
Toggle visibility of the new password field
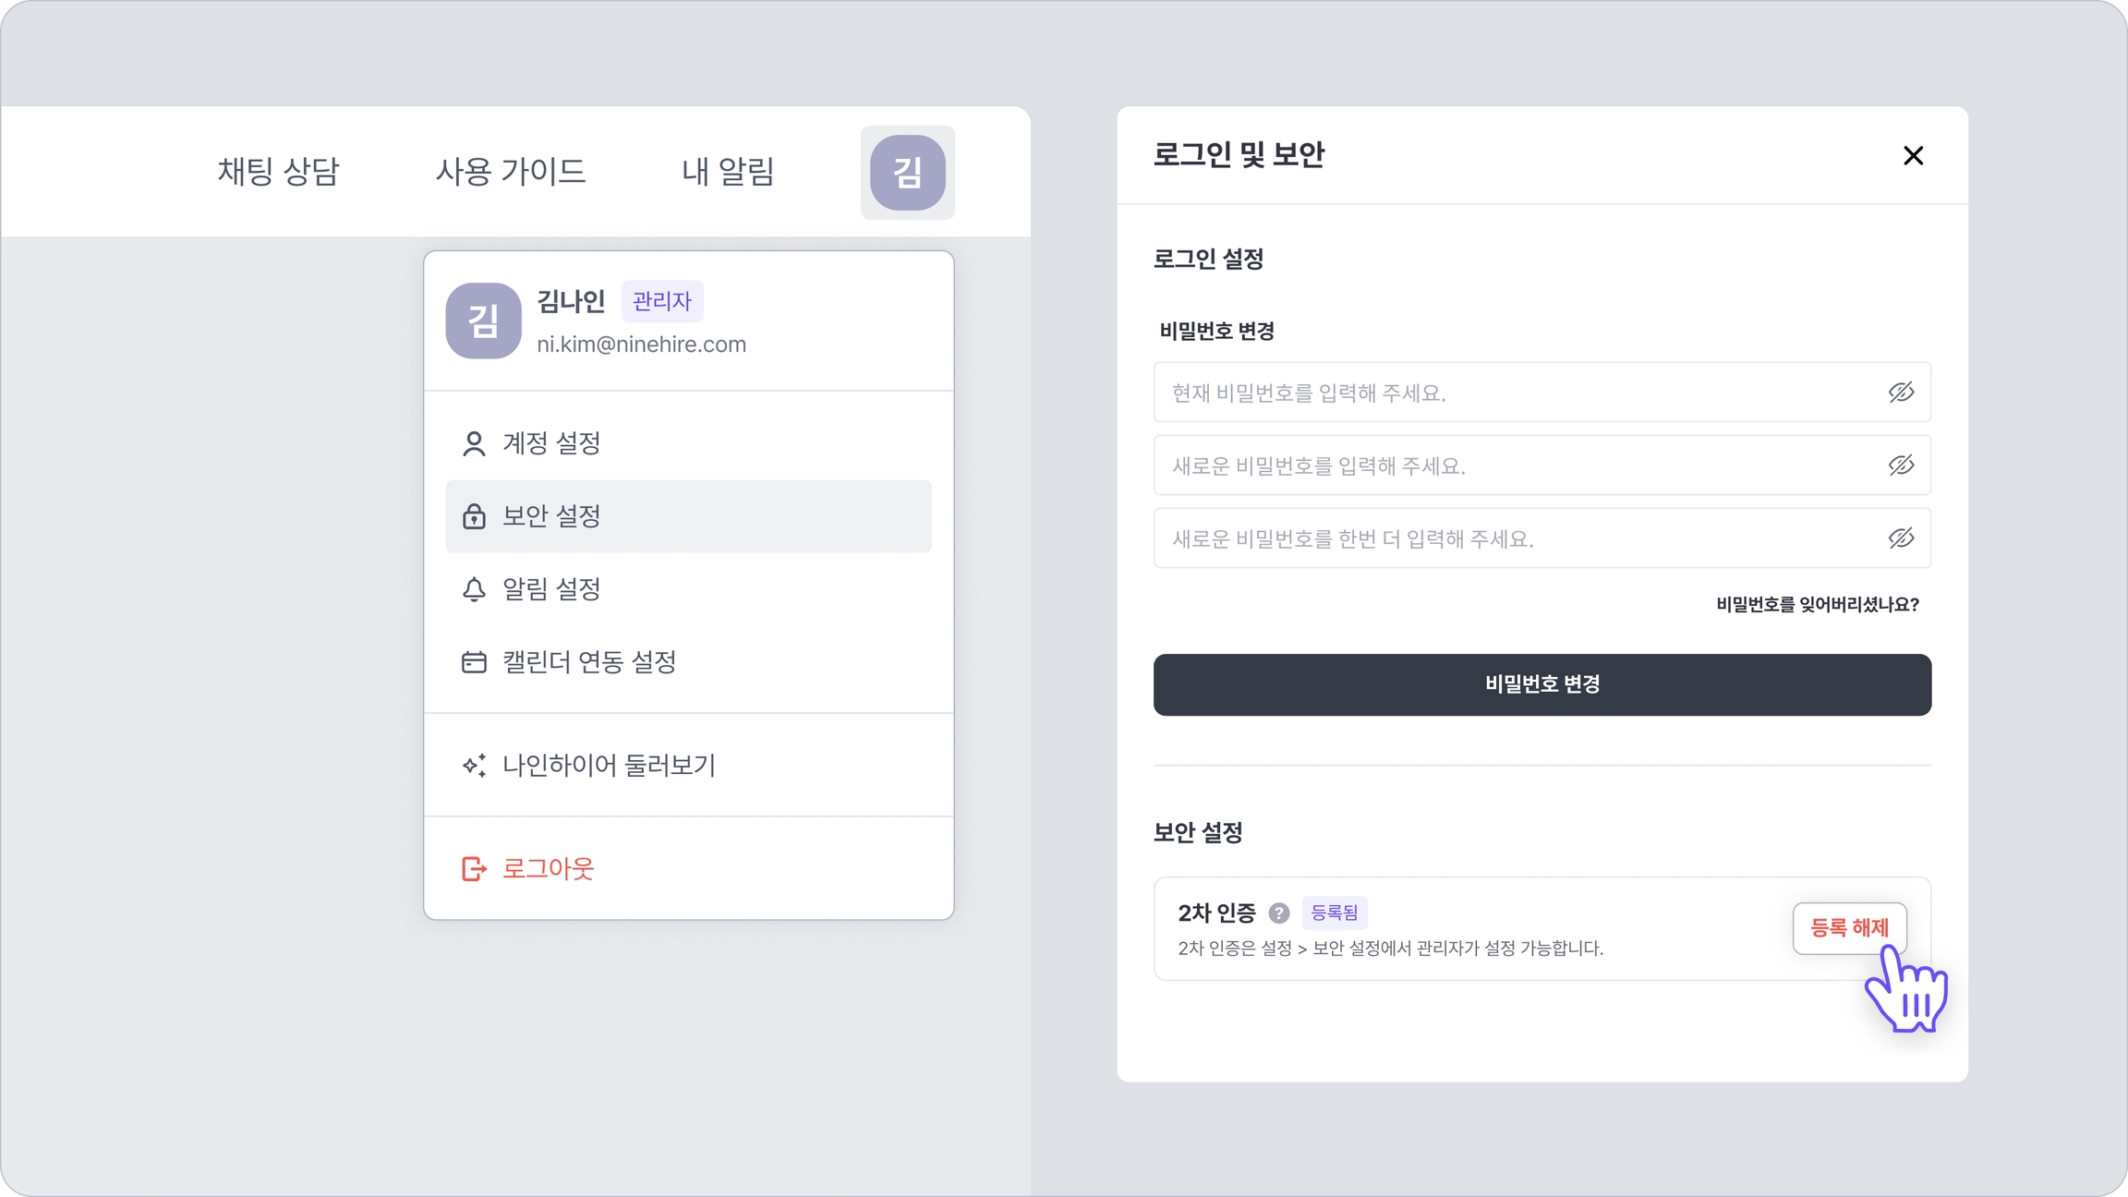pyautogui.click(x=1901, y=465)
